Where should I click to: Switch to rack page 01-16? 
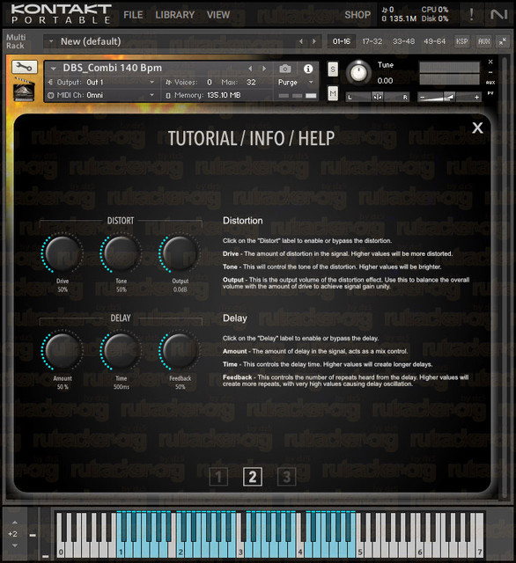[342, 41]
